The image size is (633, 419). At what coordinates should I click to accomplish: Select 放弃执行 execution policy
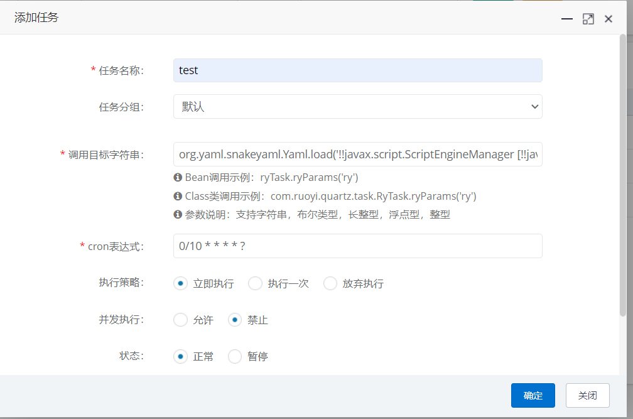[x=330, y=283]
